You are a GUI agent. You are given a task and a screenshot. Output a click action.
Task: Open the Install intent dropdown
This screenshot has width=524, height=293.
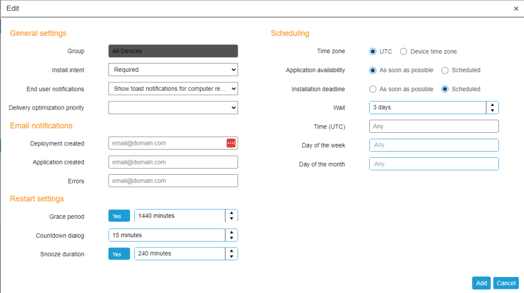(173, 70)
